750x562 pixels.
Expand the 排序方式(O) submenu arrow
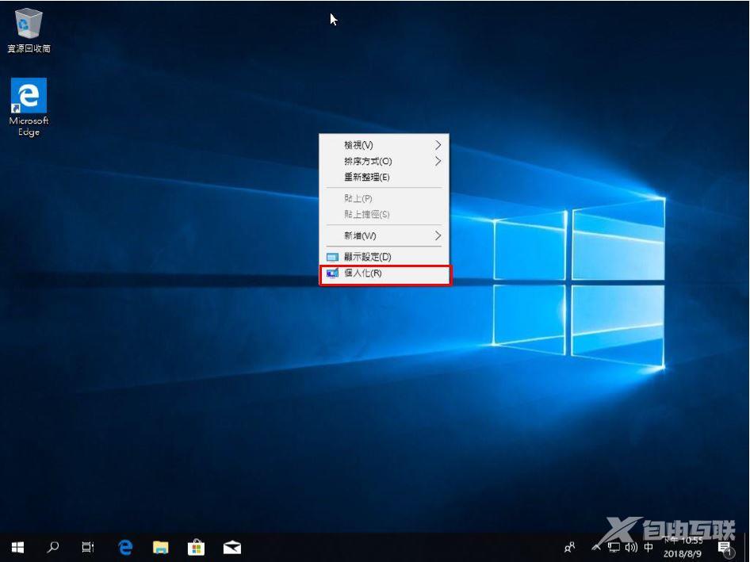click(438, 161)
